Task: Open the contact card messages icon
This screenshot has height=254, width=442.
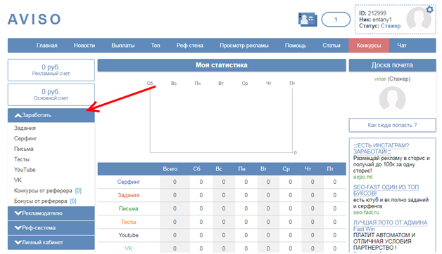Action: 308,20
